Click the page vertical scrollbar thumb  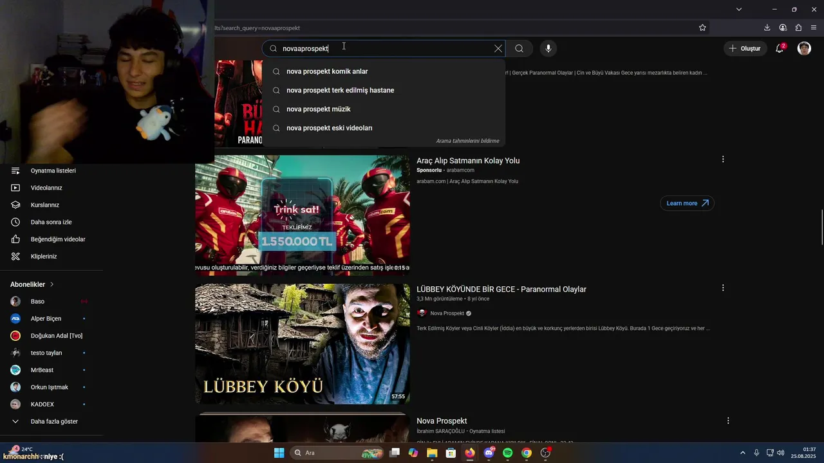(822, 227)
